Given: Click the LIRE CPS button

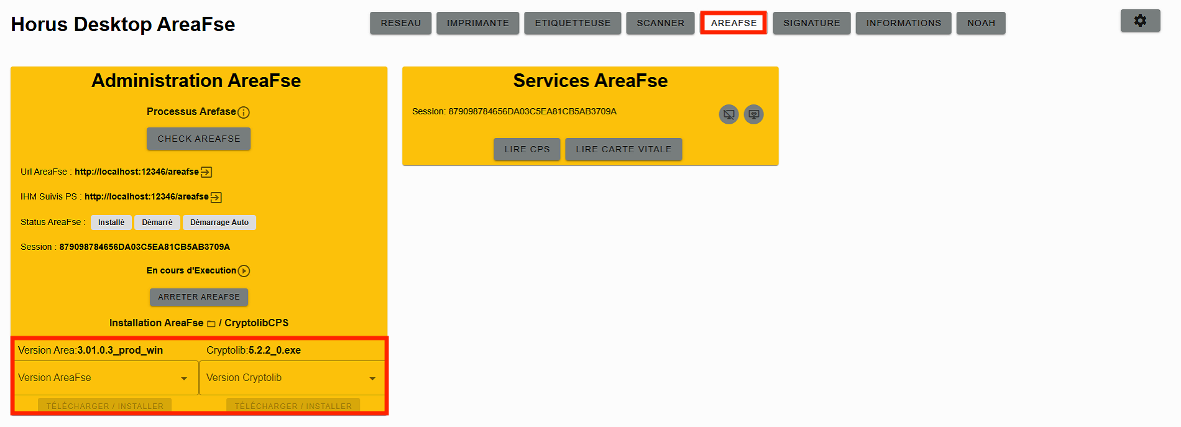Looking at the screenshot, I should [x=527, y=149].
